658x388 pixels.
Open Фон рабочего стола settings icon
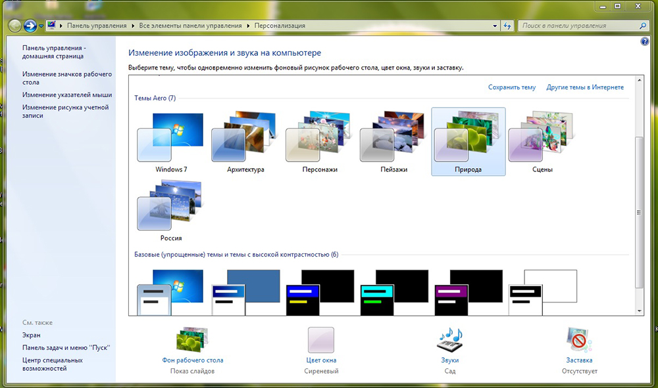coord(193,339)
